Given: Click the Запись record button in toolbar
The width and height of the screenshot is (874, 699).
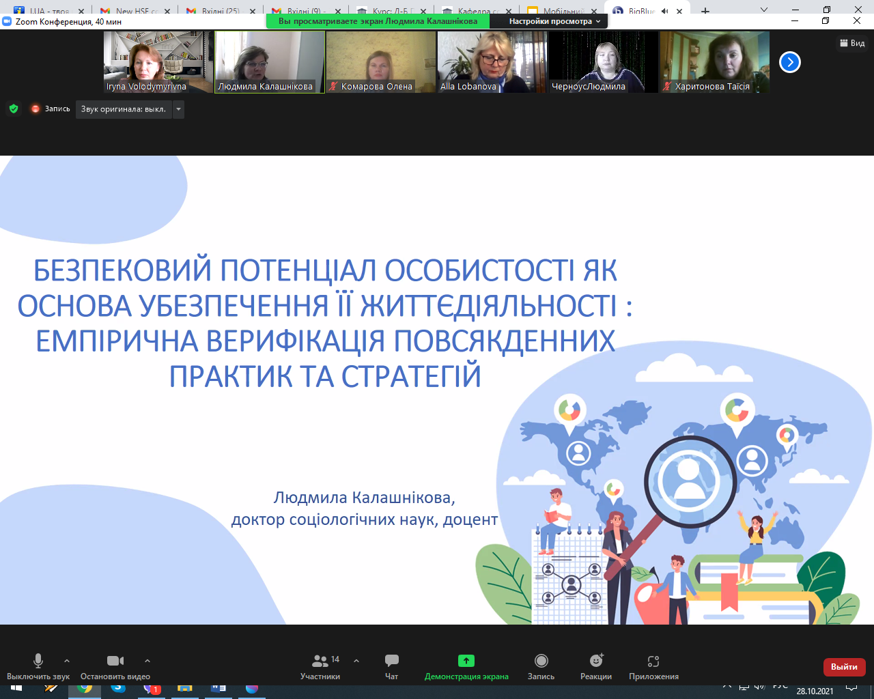Looking at the screenshot, I should click(541, 666).
